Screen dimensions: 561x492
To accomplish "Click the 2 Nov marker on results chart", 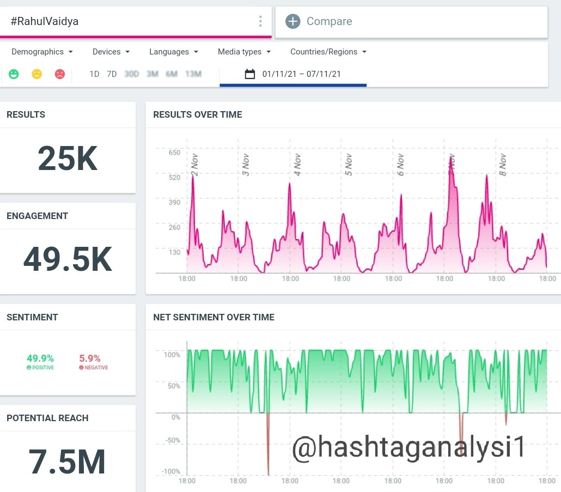I will tap(194, 165).
